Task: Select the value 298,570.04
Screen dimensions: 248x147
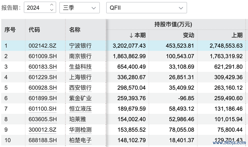Action: 131,88
